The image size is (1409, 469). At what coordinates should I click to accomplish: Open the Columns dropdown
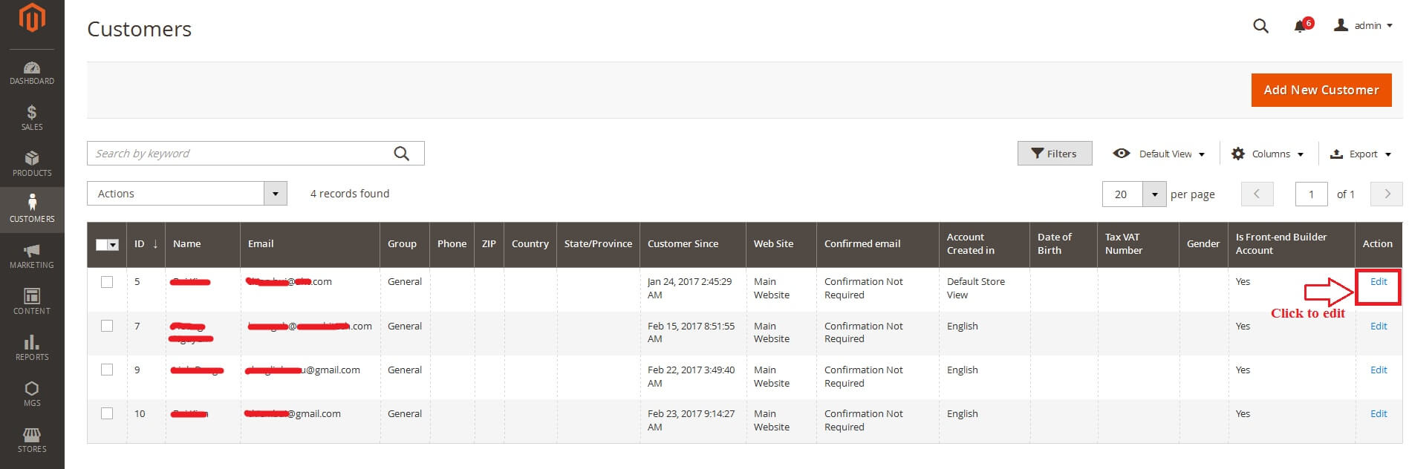pyautogui.click(x=1267, y=154)
